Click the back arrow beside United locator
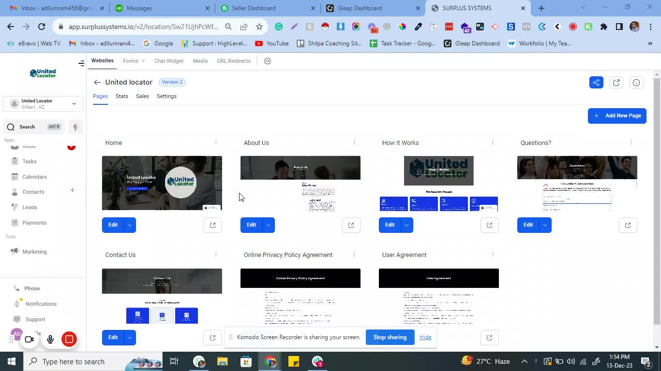Image resolution: width=661 pixels, height=371 pixels. [x=97, y=83]
